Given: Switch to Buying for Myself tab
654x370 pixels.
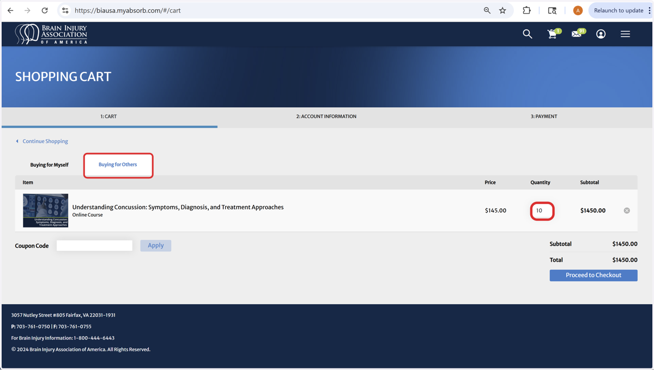Looking at the screenshot, I should pyautogui.click(x=49, y=165).
